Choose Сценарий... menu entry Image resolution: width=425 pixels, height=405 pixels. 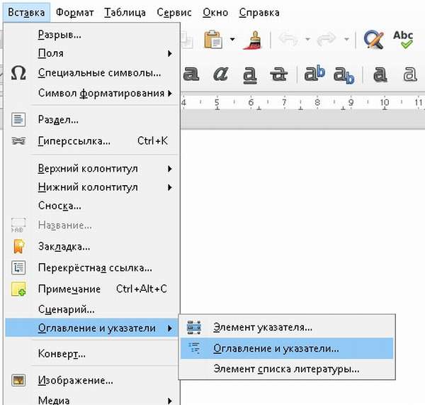tap(91, 309)
